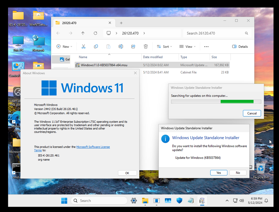Image resolution: width=279 pixels, height=212 pixels.
Task: Go back using the Explorer back arrow
Action: (x=58, y=33)
